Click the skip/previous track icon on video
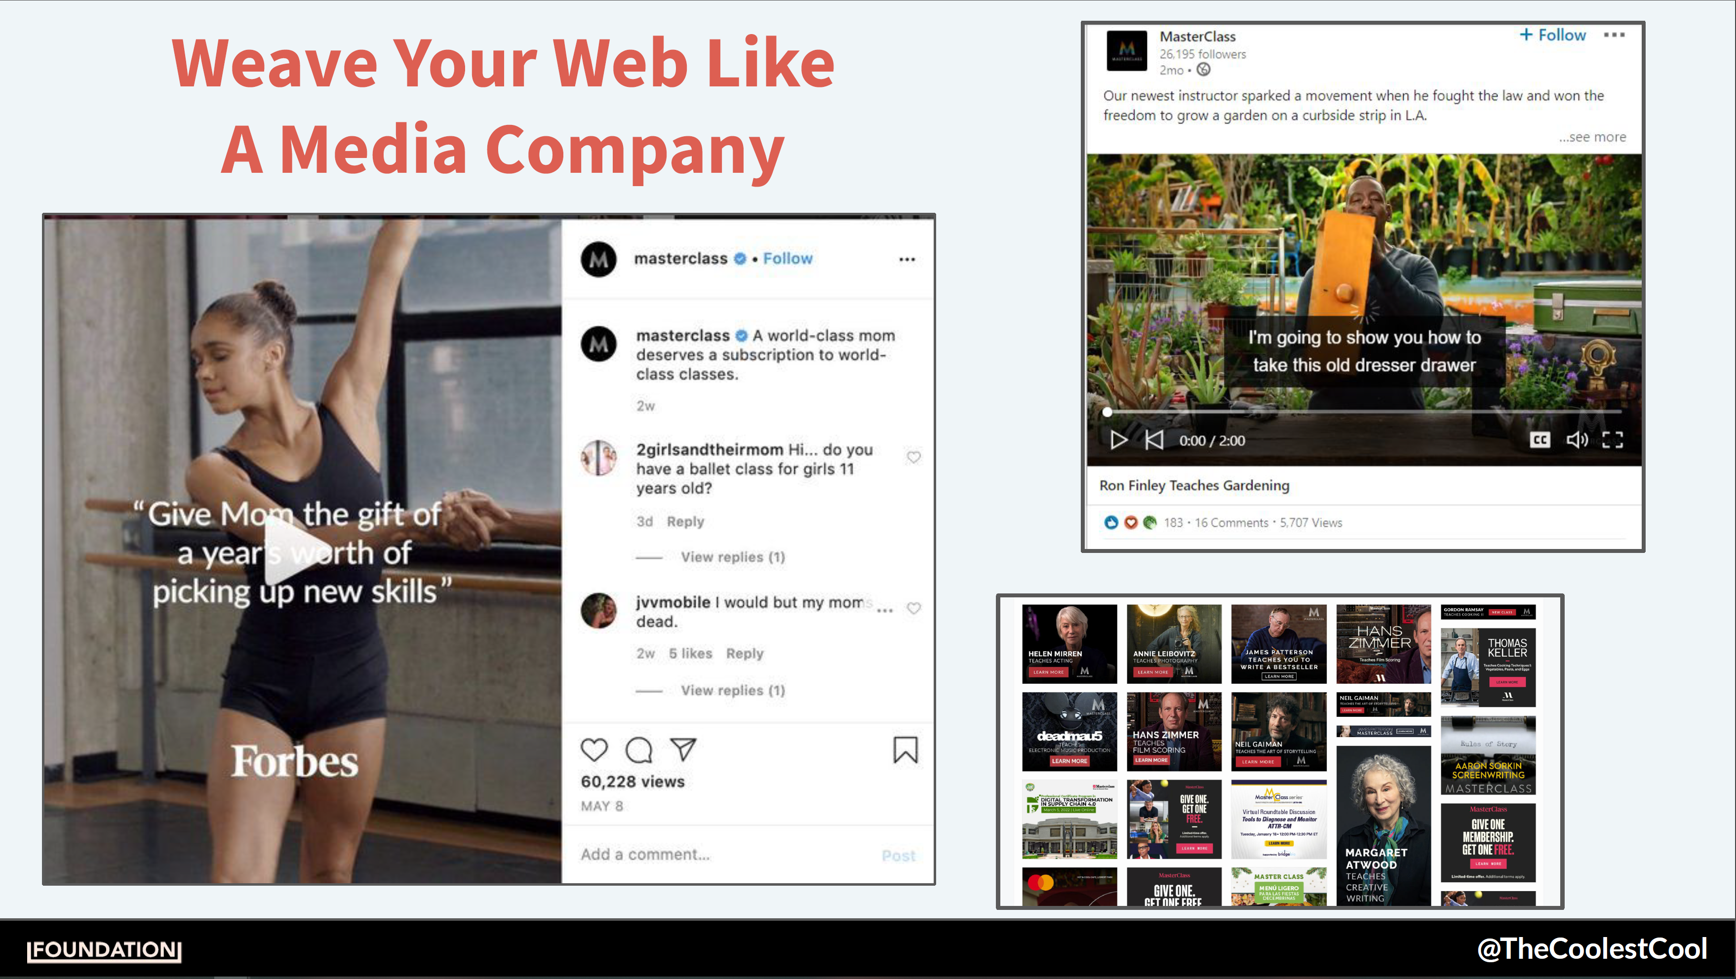 1154,440
